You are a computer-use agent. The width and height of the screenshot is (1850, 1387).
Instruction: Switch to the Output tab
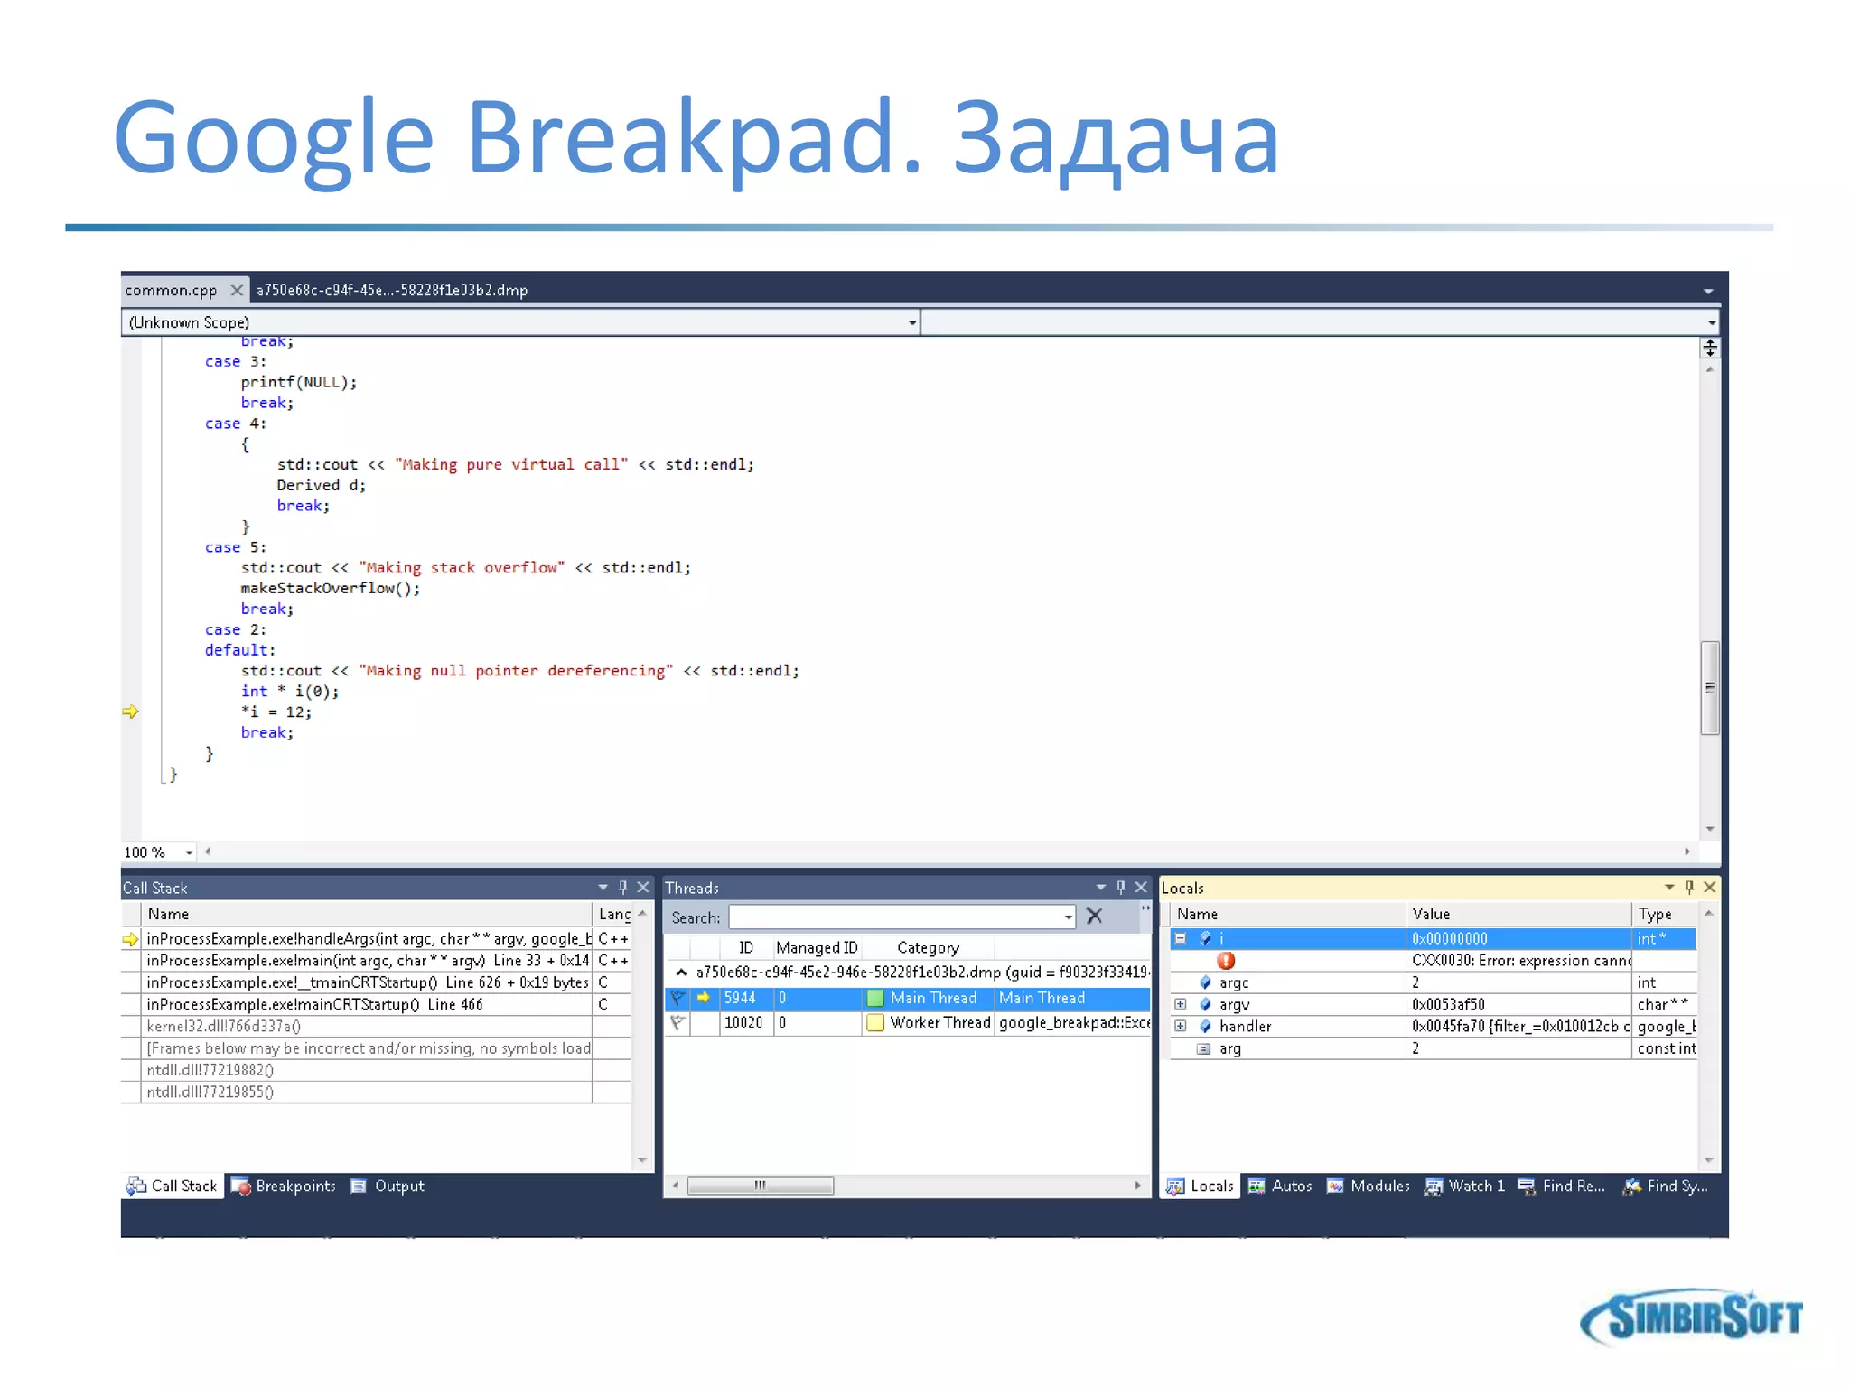click(x=398, y=1187)
